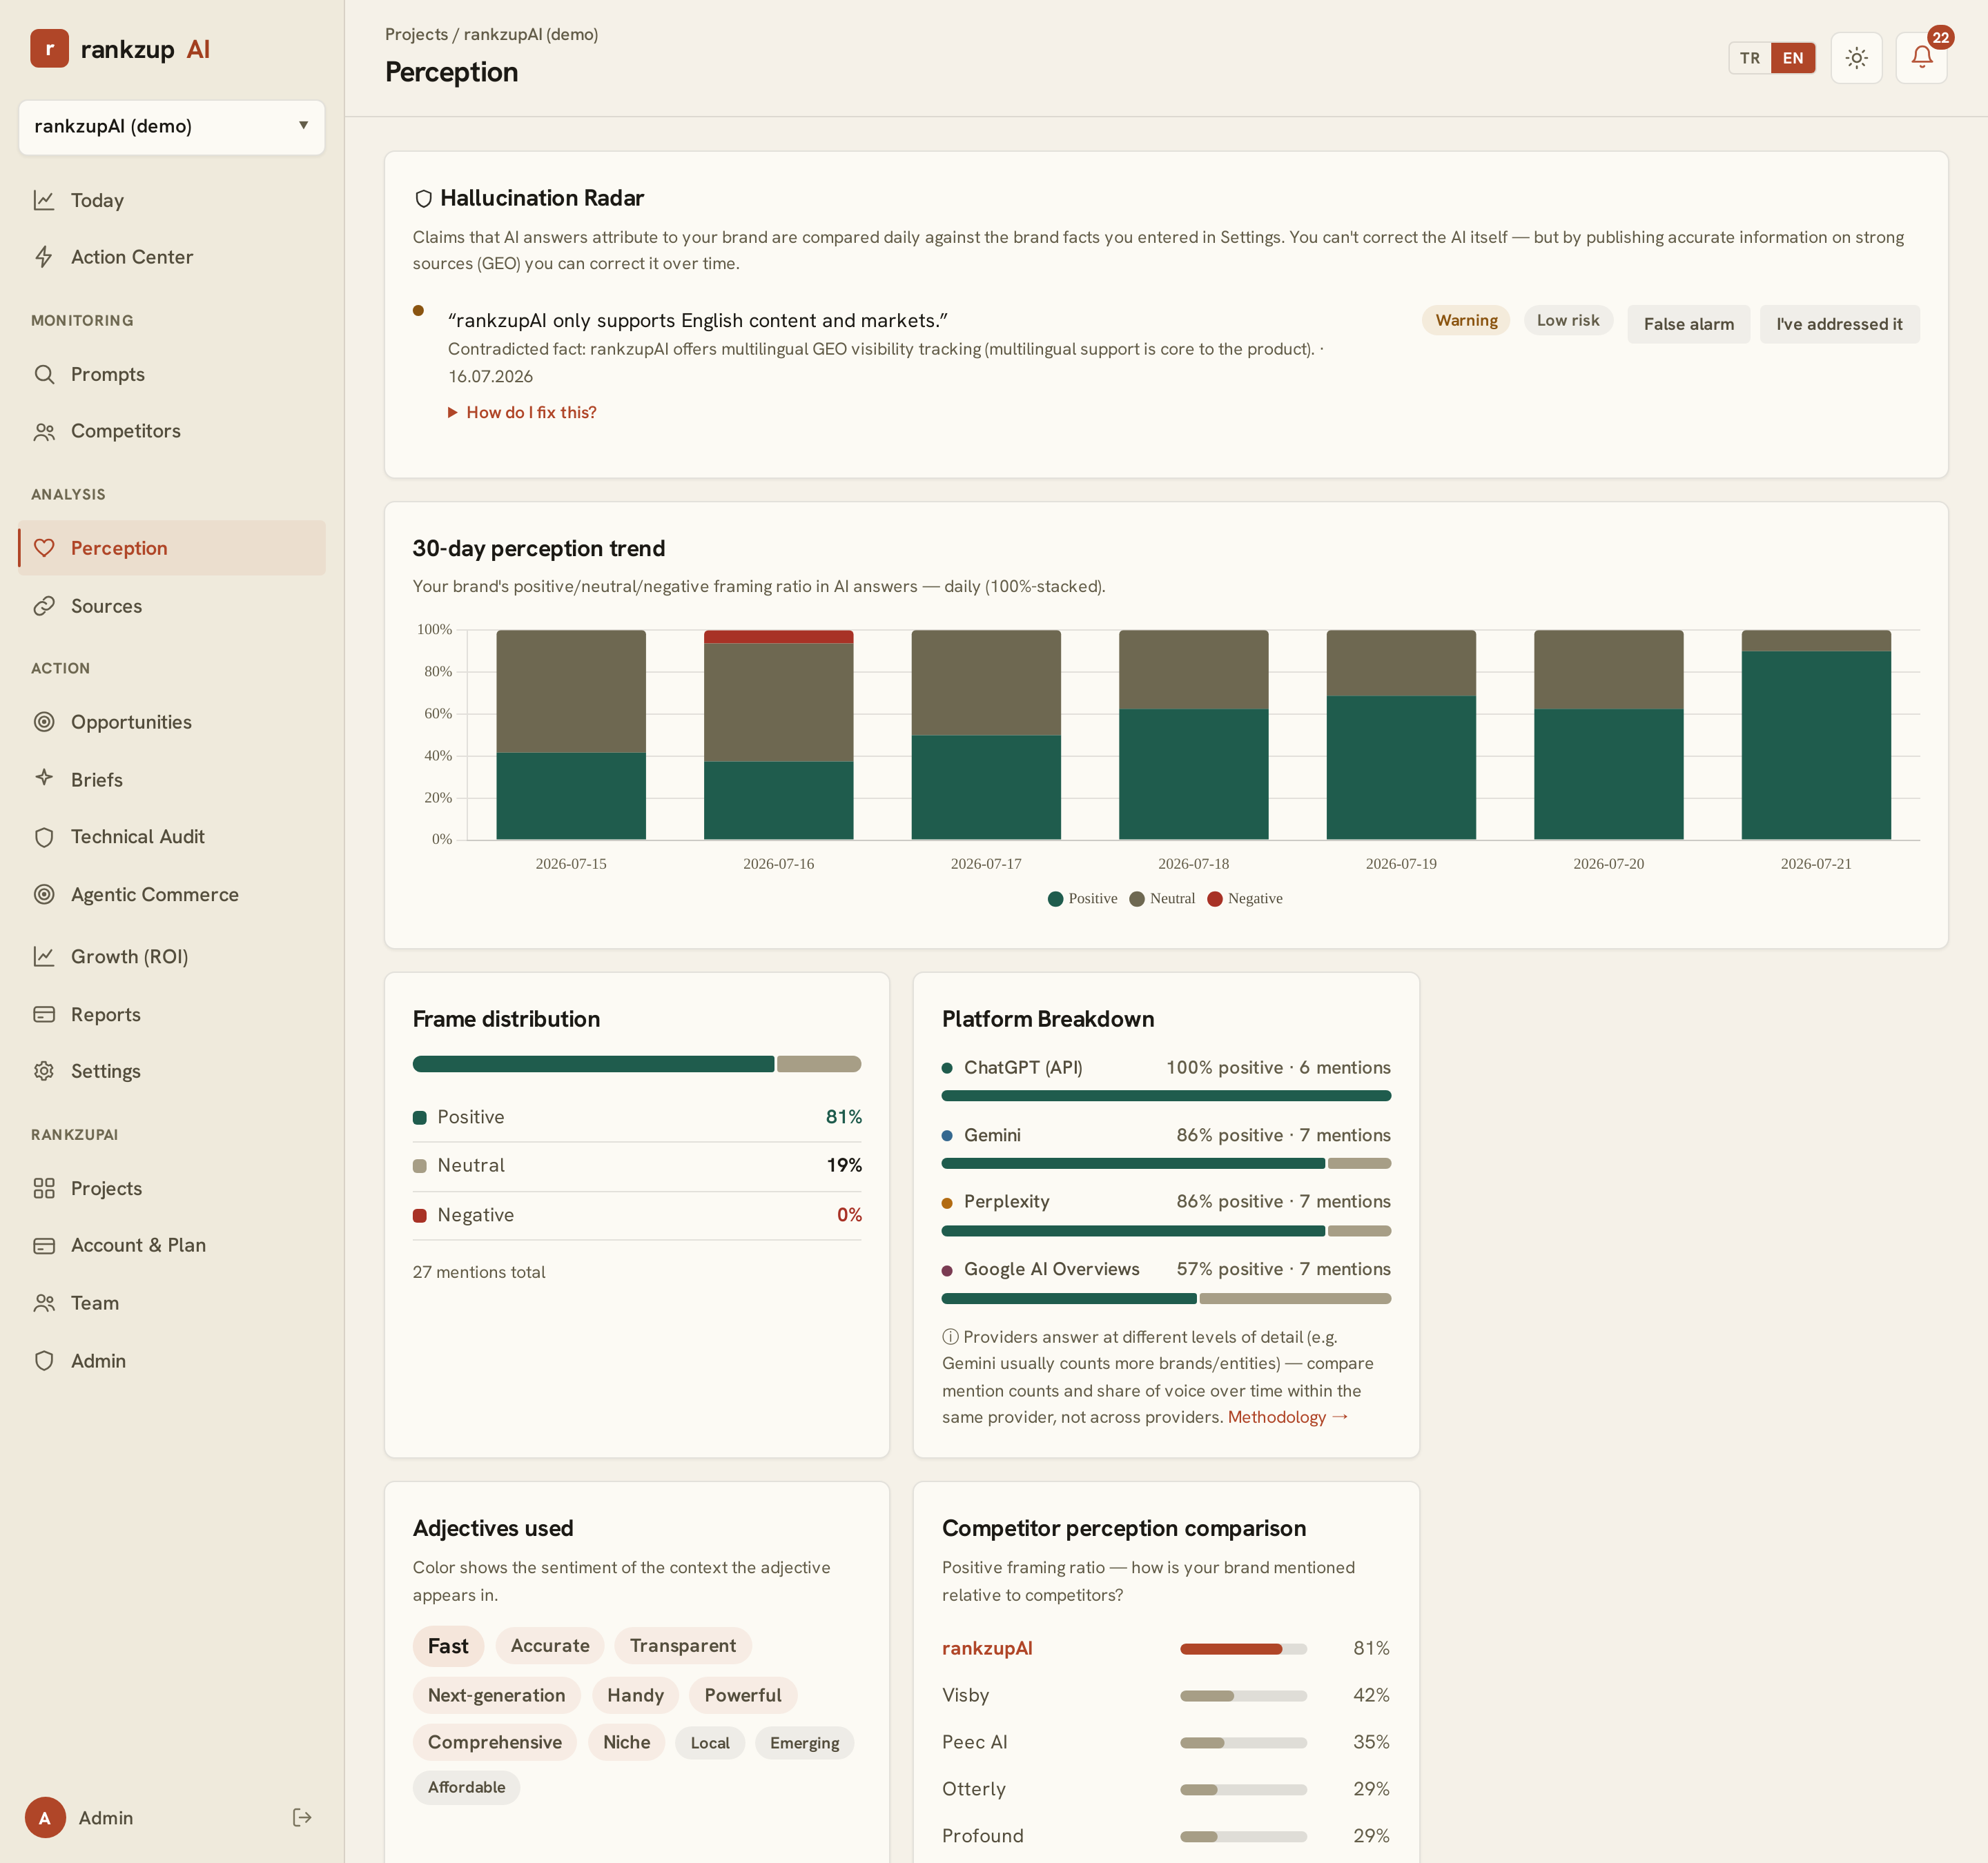This screenshot has width=1988, height=1863.
Task: Click the Prompts magnifier icon
Action: tap(44, 374)
